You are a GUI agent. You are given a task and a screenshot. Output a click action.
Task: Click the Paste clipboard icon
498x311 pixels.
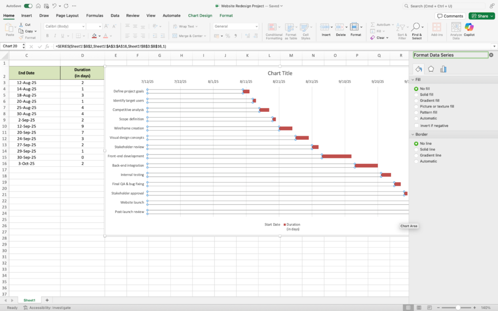coord(10,29)
